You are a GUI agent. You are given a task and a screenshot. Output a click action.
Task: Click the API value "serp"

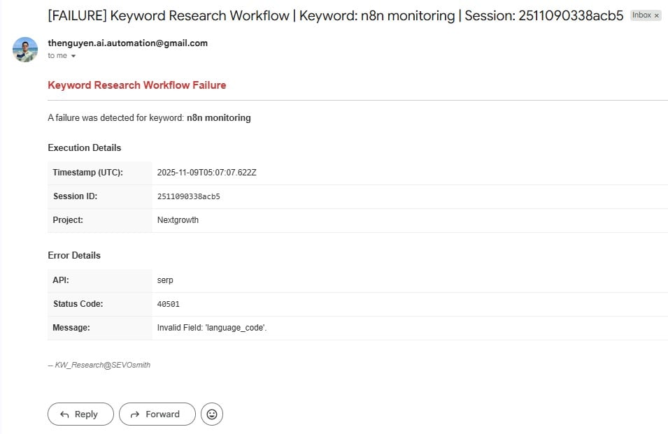click(x=165, y=280)
